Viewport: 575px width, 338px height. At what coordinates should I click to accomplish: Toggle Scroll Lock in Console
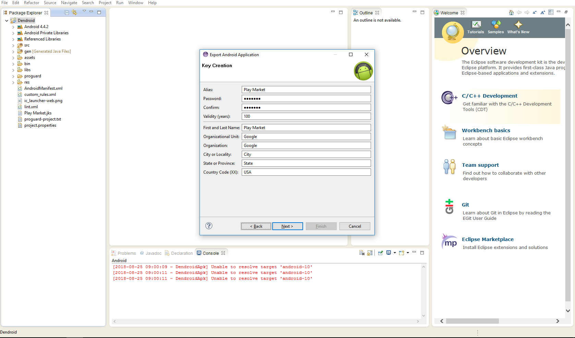pos(370,253)
